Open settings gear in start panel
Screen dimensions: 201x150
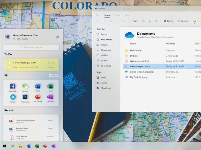(57, 37)
